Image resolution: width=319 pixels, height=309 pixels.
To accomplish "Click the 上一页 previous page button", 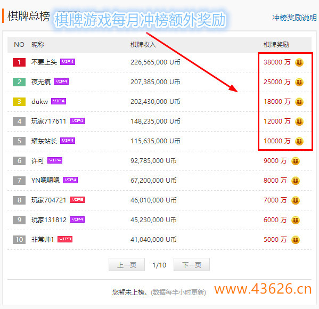I will pos(127,265).
